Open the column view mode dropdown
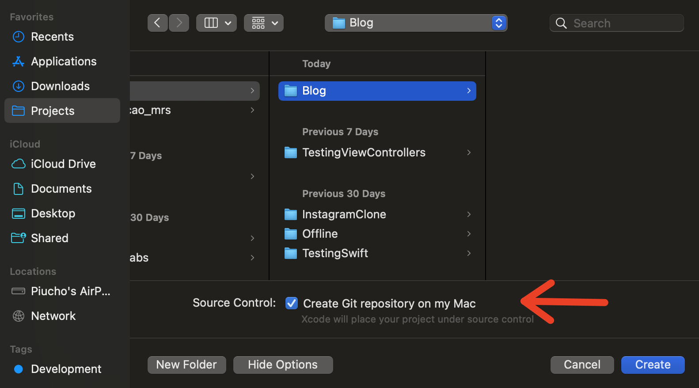Viewport: 699px width, 388px height. [x=217, y=23]
